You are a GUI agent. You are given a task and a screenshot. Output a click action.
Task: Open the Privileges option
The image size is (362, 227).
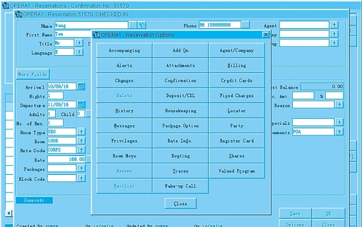pyautogui.click(x=124, y=141)
